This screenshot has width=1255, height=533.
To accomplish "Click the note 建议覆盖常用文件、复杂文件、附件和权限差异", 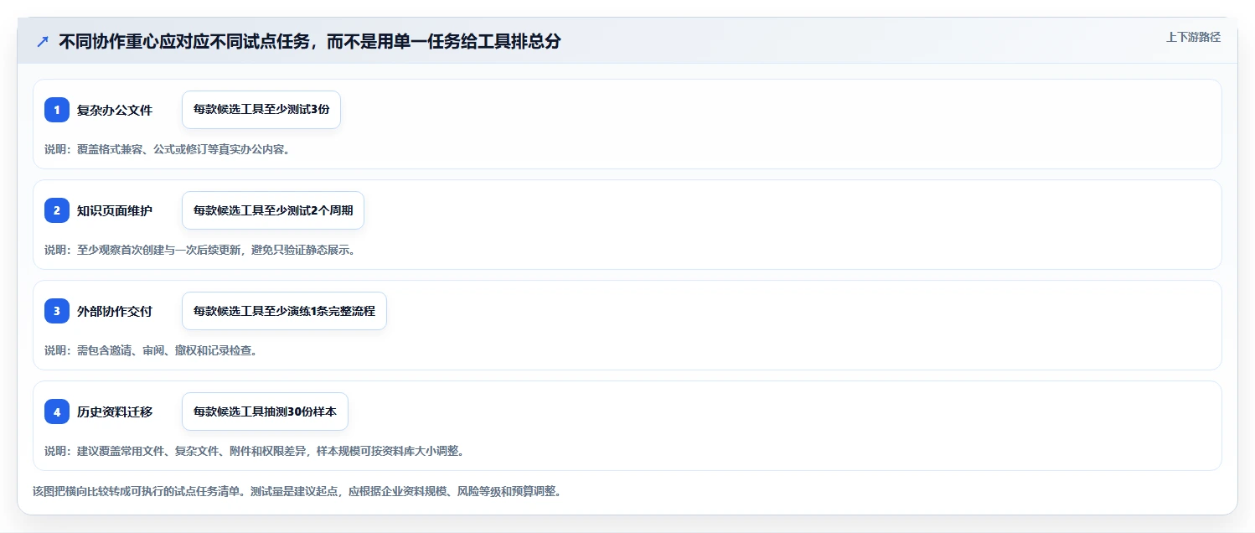I will click(x=194, y=451).
